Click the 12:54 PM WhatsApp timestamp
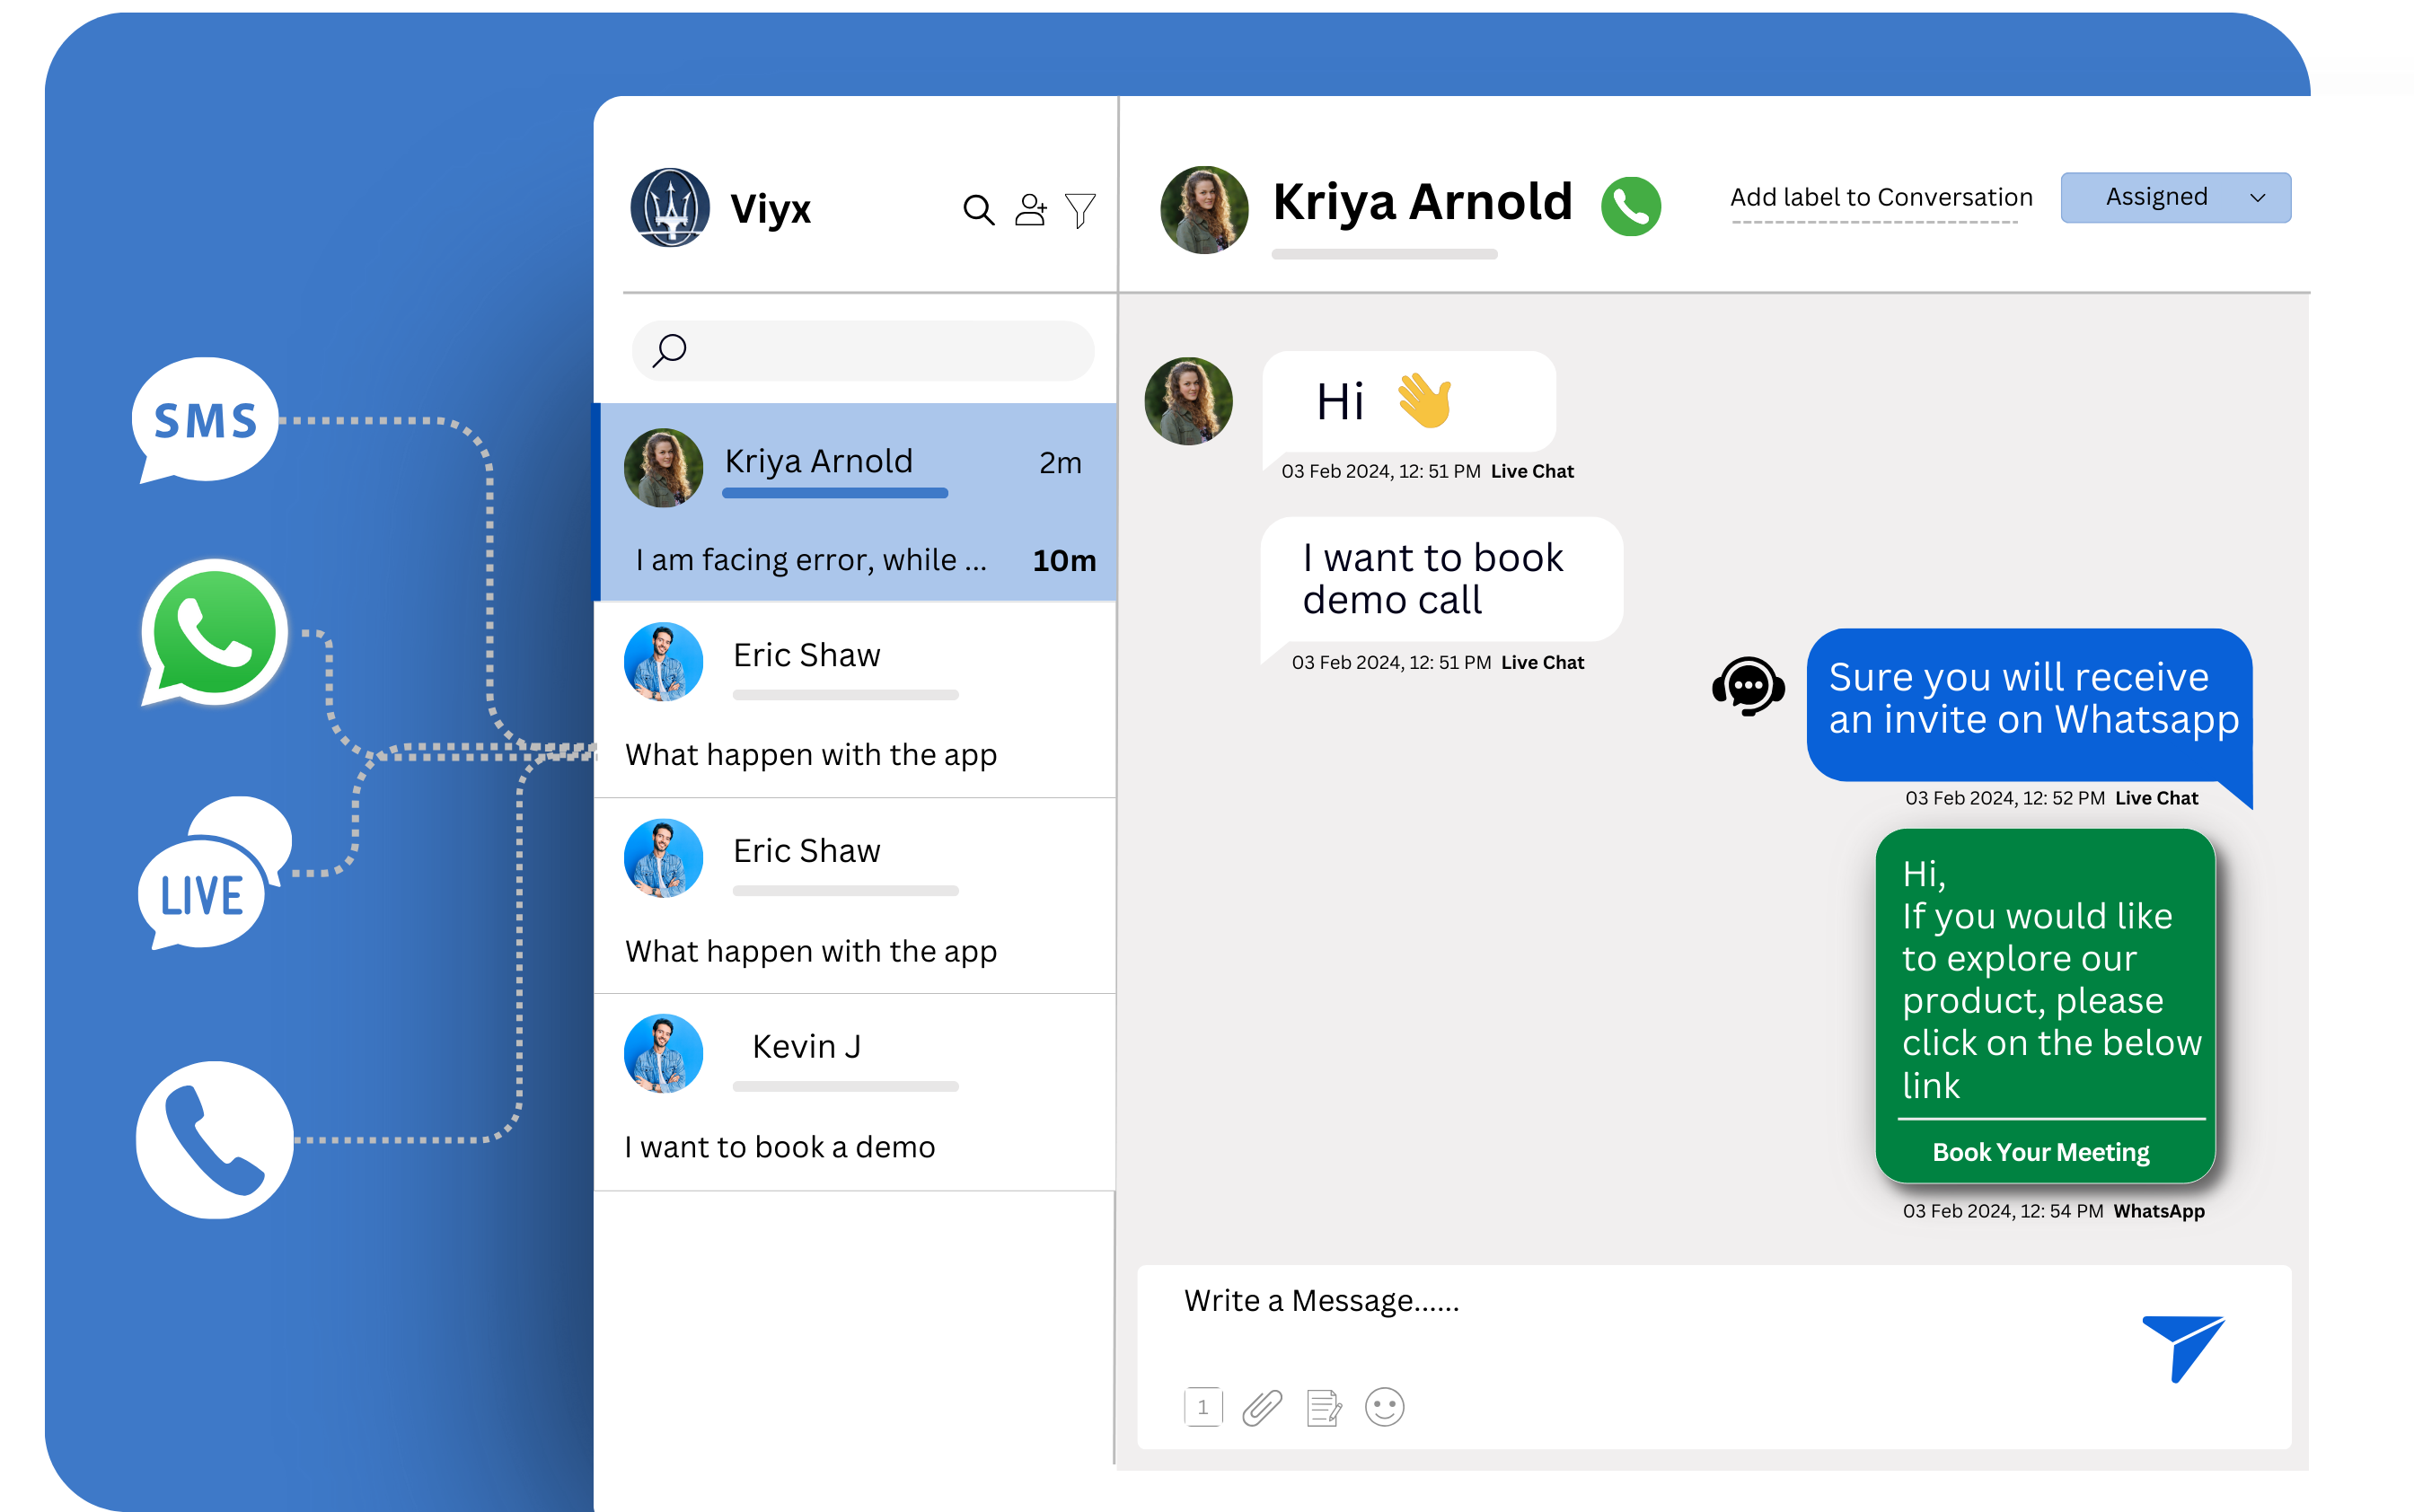 (x=2053, y=1211)
